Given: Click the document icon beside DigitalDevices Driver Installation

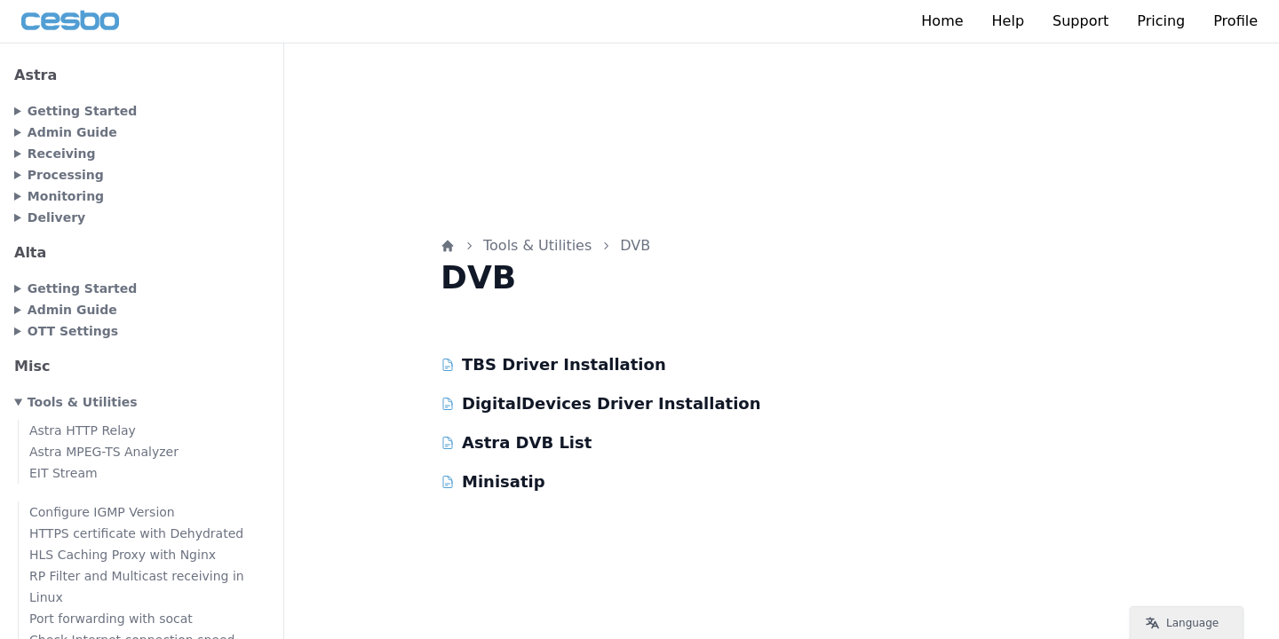Looking at the screenshot, I should [448, 404].
